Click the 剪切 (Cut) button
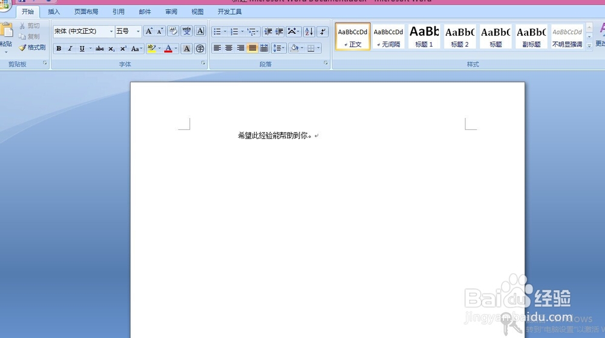This screenshot has width=605, height=338. click(30, 25)
